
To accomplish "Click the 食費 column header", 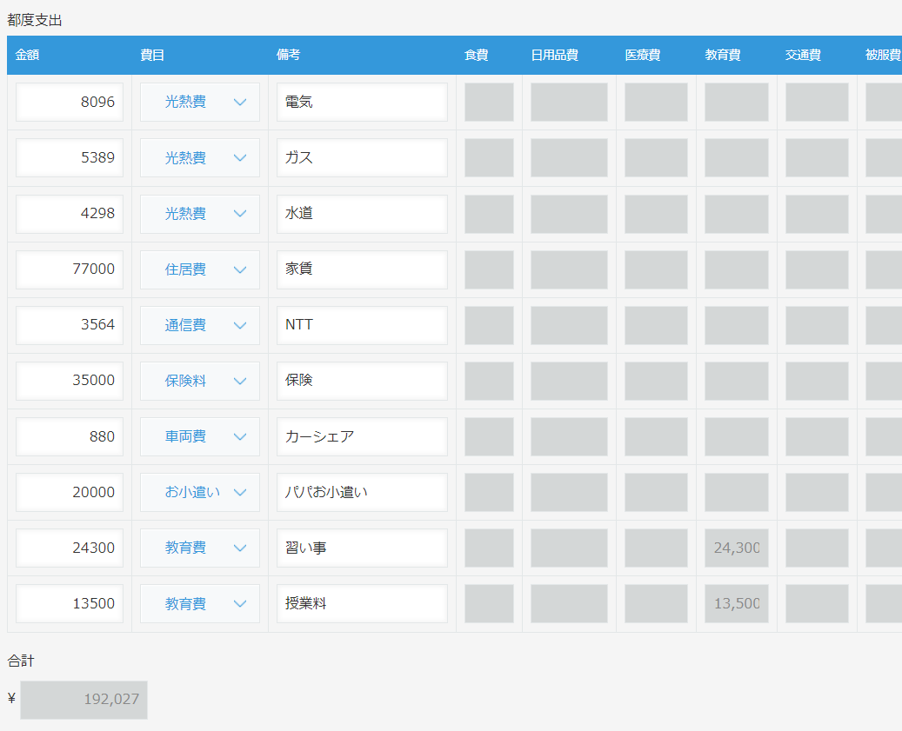I will pos(477,55).
